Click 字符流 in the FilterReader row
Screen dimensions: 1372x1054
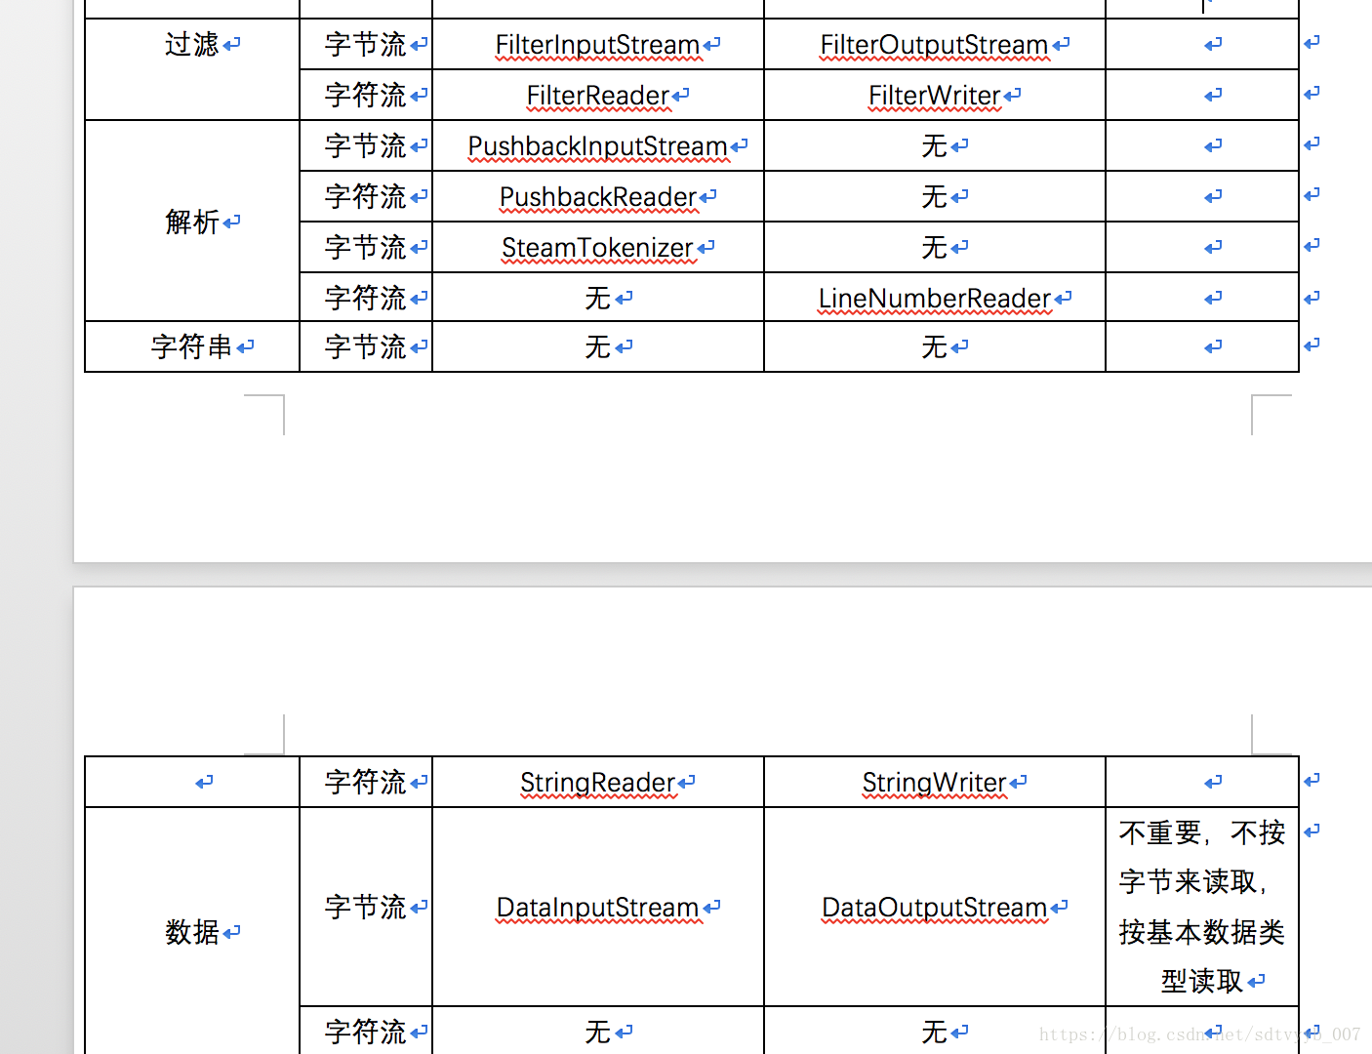tap(365, 95)
